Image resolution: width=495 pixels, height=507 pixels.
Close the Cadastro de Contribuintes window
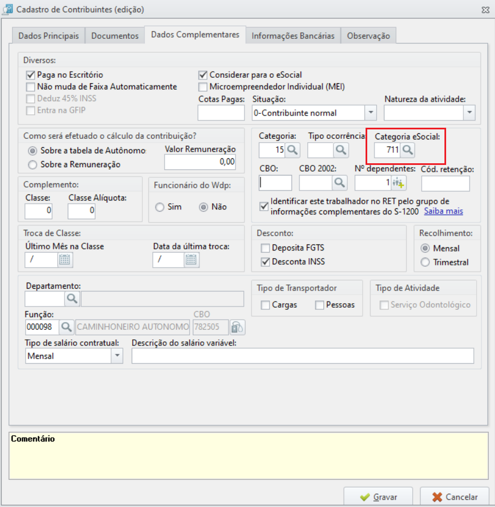(x=486, y=9)
